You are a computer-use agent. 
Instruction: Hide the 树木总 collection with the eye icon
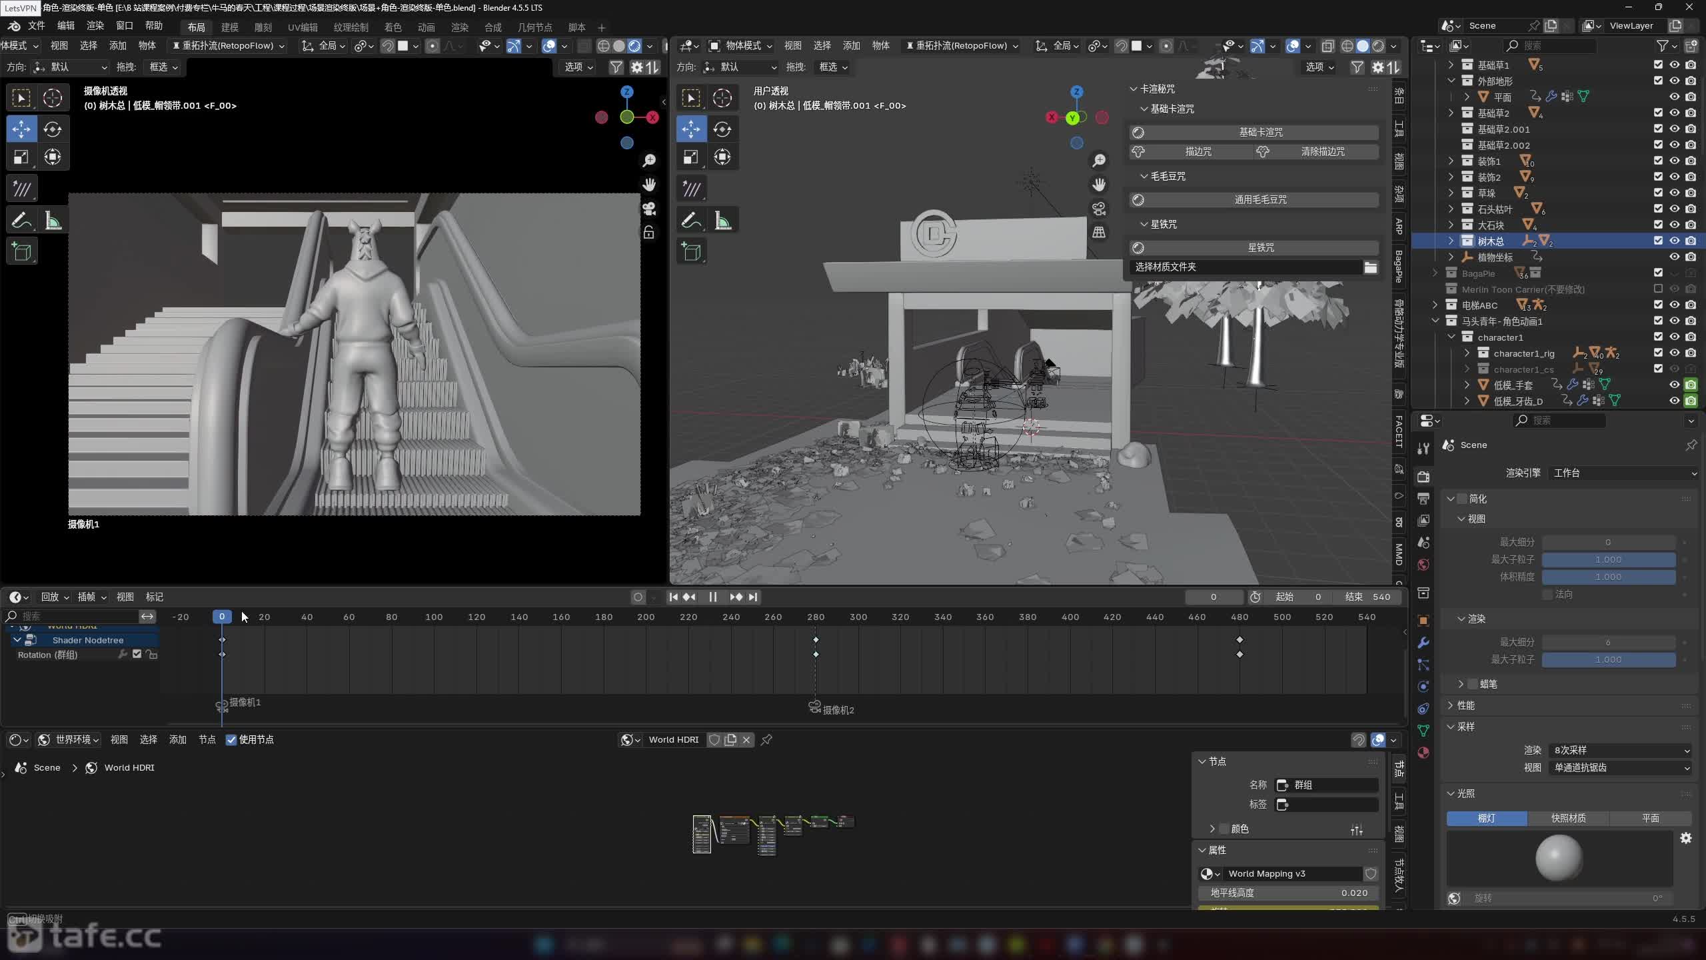click(1674, 241)
